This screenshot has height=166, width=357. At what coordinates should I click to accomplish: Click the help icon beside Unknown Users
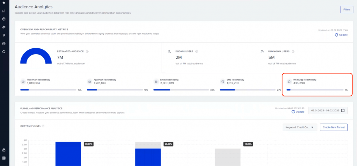pos(293,51)
